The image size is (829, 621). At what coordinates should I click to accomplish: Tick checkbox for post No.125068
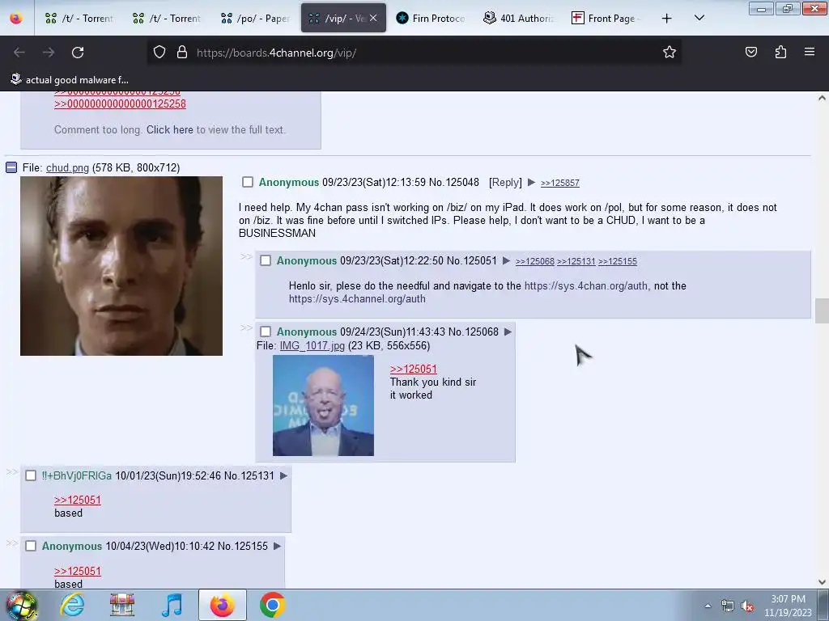coord(266,332)
